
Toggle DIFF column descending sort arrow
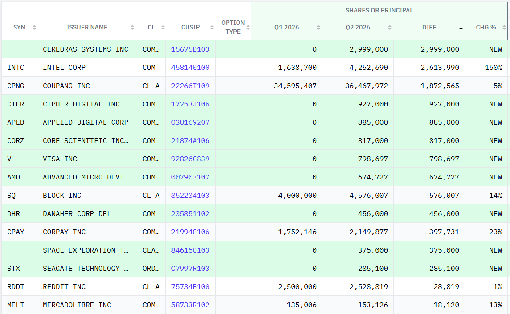coord(461,29)
